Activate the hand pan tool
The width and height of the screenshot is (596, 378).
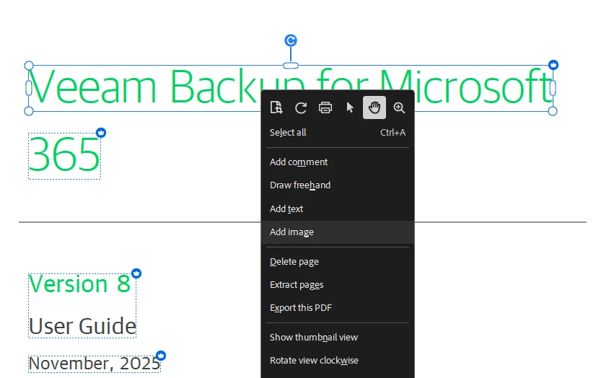coord(374,107)
